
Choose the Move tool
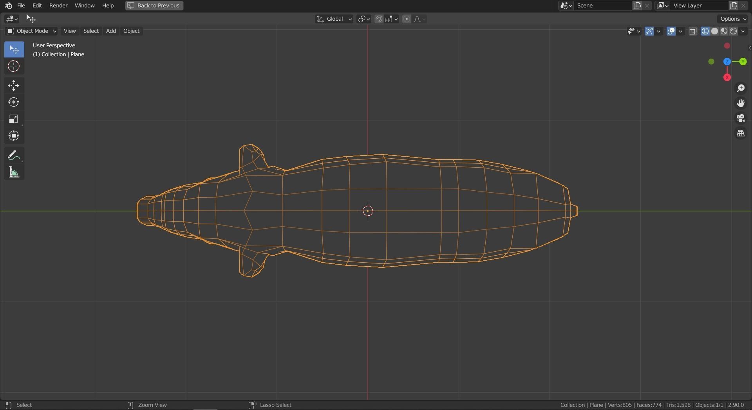point(14,86)
